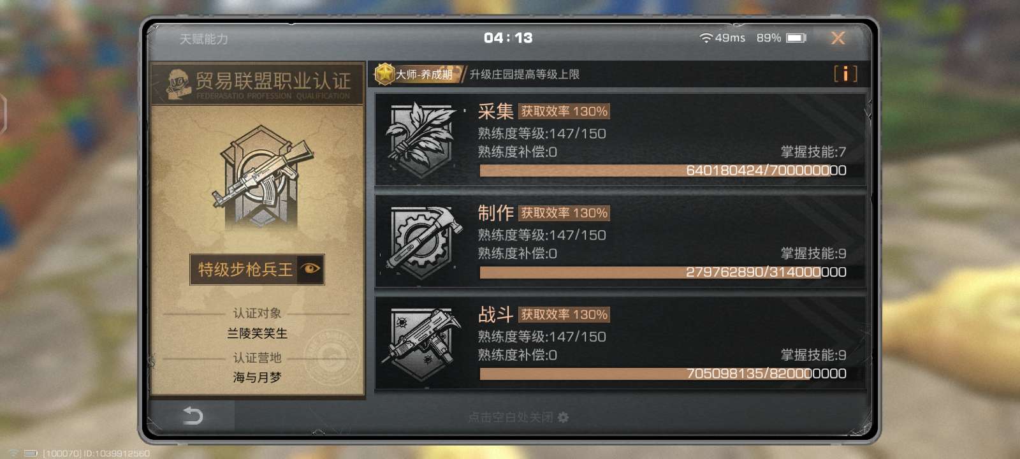Close the panel with the orange X
Viewport: 1020px width, 459px height.
(x=838, y=38)
